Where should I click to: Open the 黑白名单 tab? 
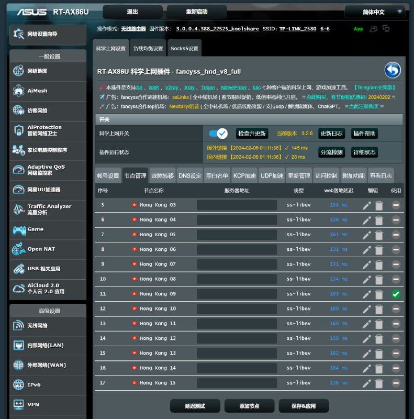tap(217, 175)
